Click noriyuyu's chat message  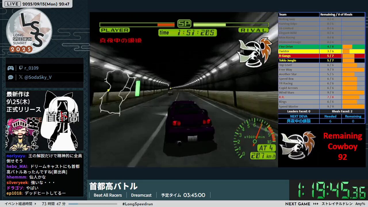click(x=44, y=158)
